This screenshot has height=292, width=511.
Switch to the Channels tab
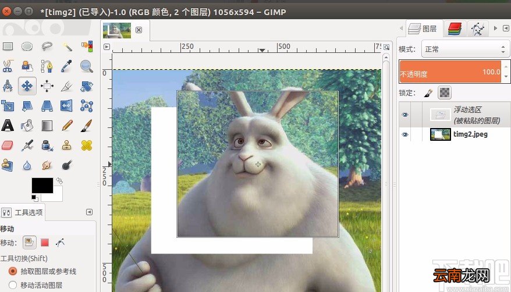coord(455,29)
